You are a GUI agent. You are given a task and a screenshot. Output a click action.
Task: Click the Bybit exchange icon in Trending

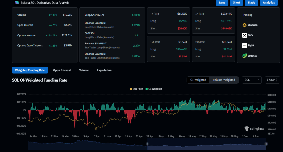pos(244,45)
